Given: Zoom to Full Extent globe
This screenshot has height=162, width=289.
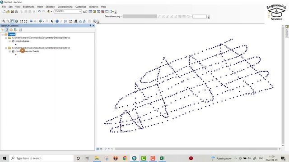Looking at the screenshot, I should (x=16, y=21).
